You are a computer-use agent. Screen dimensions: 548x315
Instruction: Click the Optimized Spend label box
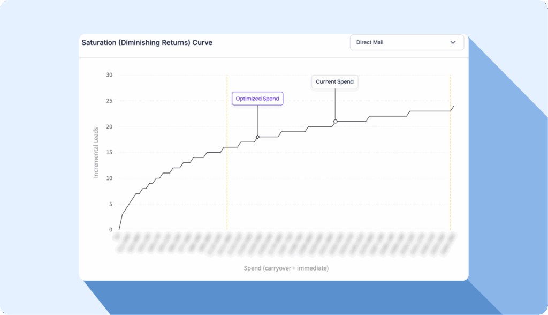coord(257,99)
